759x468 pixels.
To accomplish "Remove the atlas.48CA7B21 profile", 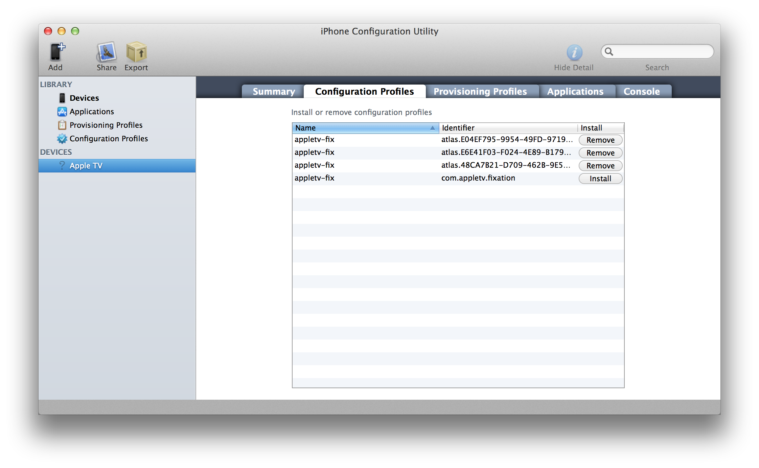I will pos(600,166).
